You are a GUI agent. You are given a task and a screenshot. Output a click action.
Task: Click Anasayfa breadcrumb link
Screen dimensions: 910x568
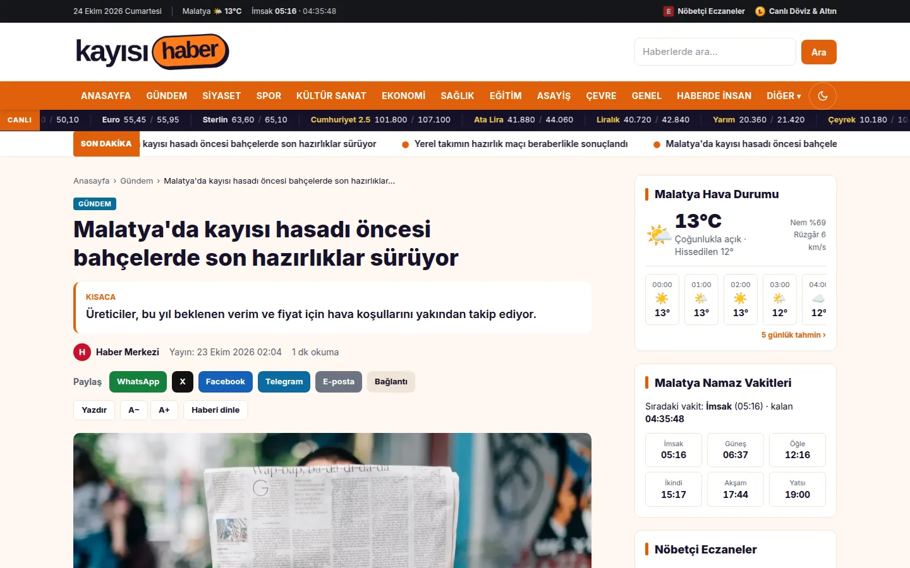pyautogui.click(x=91, y=181)
